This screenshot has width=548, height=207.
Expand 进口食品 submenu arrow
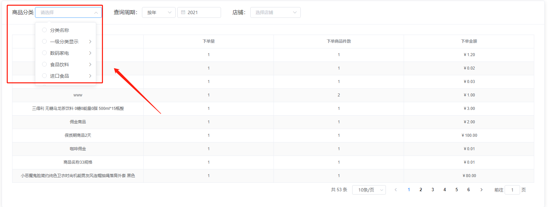(90, 76)
